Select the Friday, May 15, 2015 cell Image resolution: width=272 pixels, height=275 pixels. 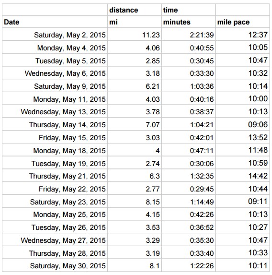(x=55, y=137)
